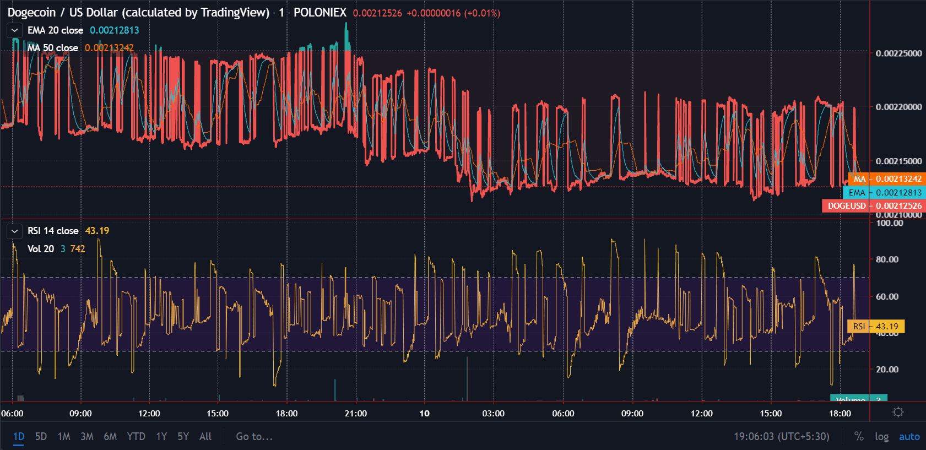Select the 1Y time range

pos(161,436)
